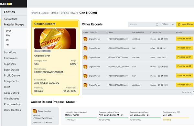Image resolution: width=194 pixels, height=126 pixels.
Task: Propose Alfred's SAP record as GR
Action: [184, 48]
